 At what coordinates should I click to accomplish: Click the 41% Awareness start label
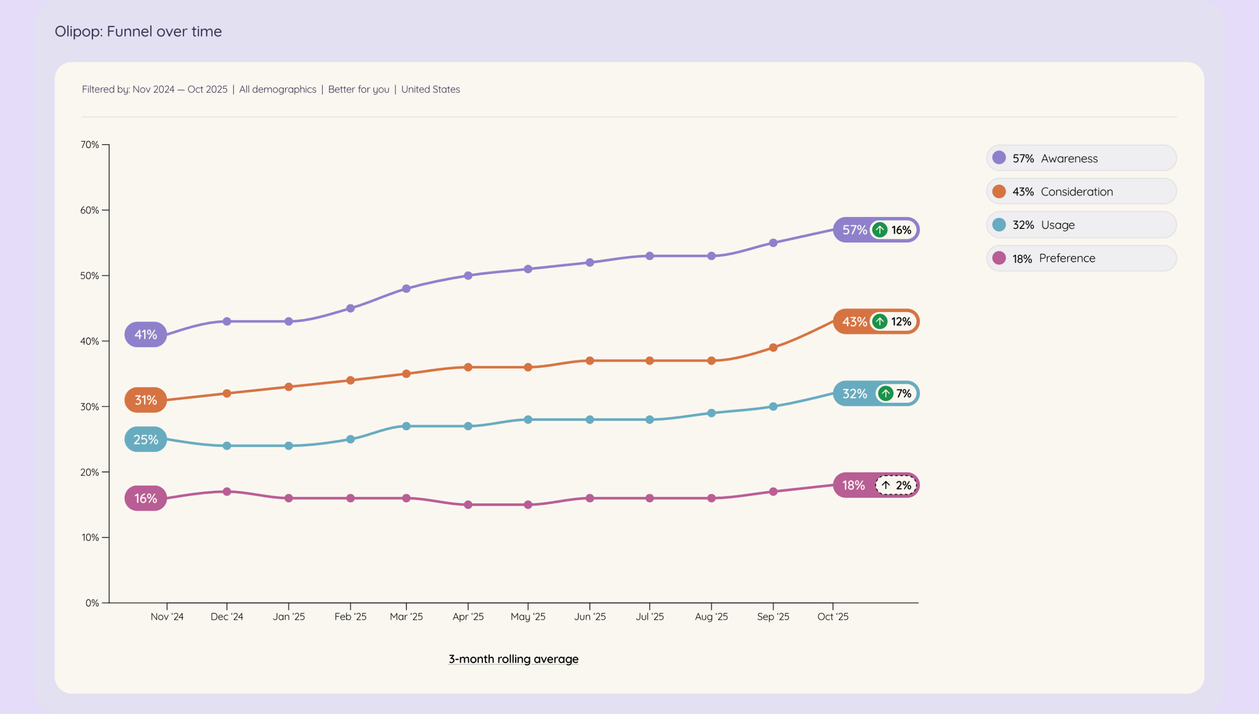tap(146, 334)
